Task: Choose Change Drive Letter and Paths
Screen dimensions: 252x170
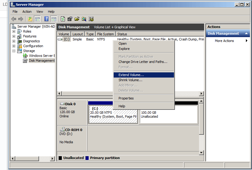Action: click(144, 62)
